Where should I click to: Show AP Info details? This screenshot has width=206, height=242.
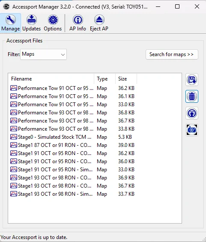(78, 23)
